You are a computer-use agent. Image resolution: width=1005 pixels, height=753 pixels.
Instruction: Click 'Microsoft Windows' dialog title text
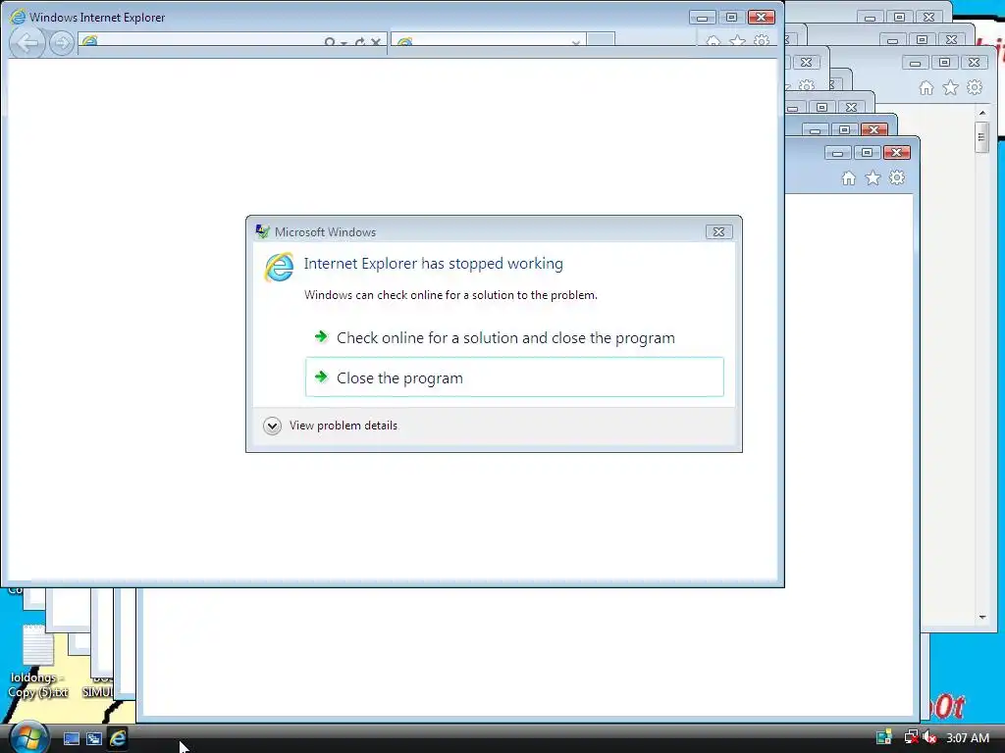tap(325, 231)
